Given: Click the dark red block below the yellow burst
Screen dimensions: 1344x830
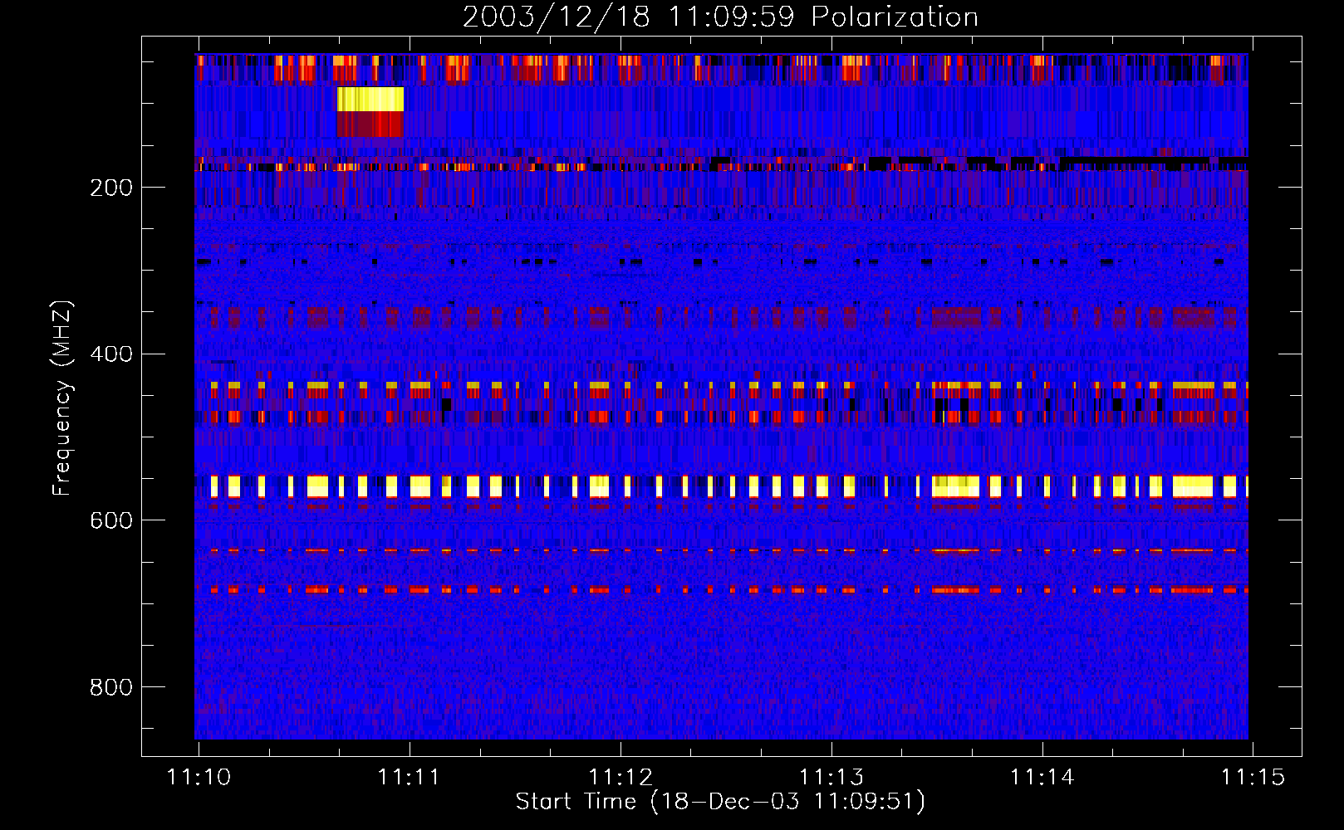Looking at the screenshot, I should click(x=370, y=124).
